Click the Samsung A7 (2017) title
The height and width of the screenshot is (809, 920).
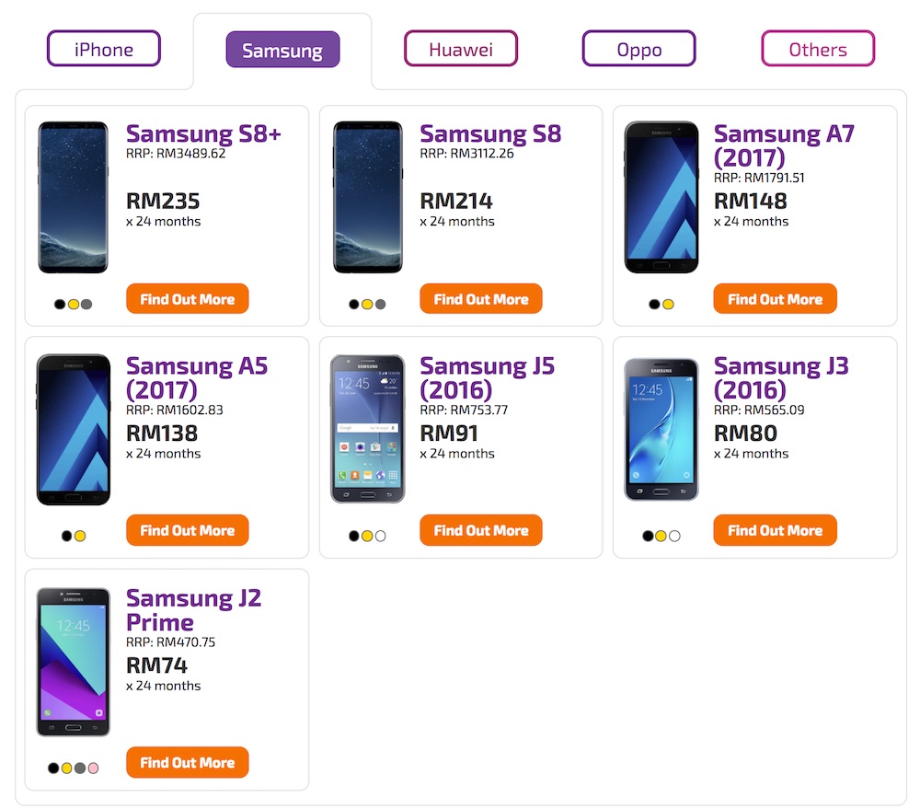click(x=784, y=145)
